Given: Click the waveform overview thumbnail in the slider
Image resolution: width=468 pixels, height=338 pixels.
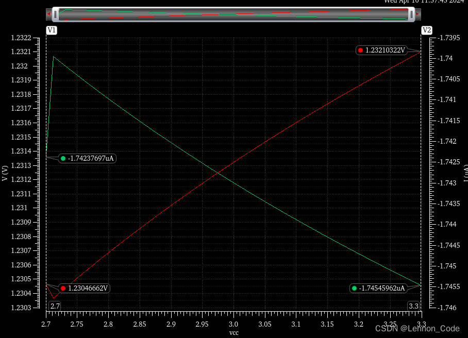Looking at the screenshot, I should pyautogui.click(x=233, y=14).
